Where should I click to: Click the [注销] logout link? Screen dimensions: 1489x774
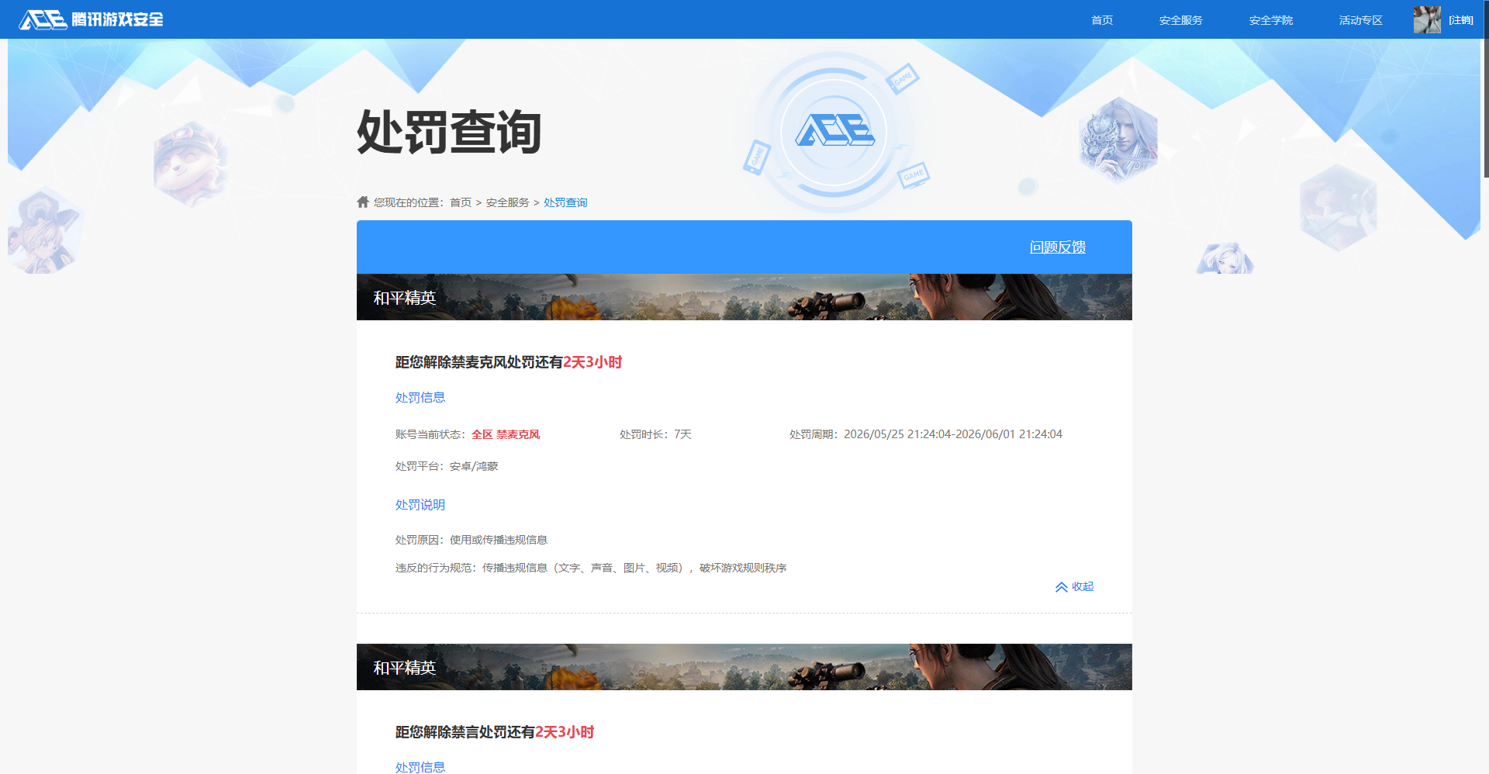click(x=1461, y=20)
